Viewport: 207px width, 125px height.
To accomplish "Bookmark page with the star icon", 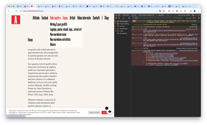I will coord(164,11).
